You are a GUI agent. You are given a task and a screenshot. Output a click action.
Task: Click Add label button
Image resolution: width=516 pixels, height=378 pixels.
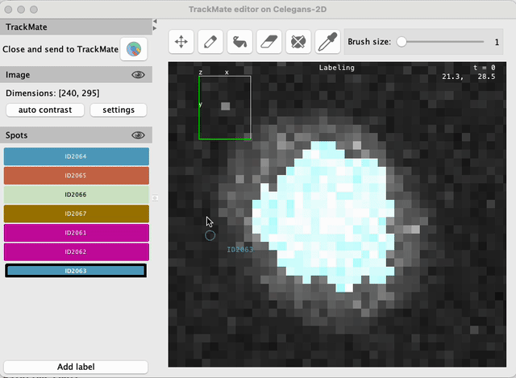76,367
